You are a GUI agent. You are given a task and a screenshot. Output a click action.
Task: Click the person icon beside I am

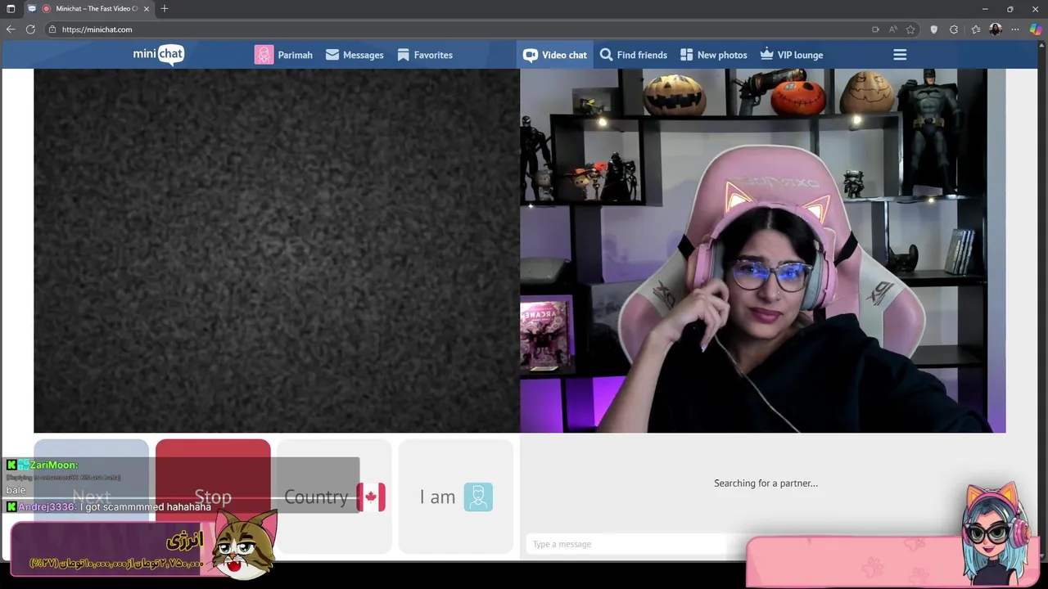(x=478, y=497)
